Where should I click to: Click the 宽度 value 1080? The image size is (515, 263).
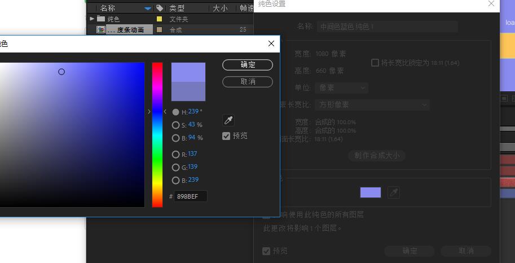click(x=322, y=54)
